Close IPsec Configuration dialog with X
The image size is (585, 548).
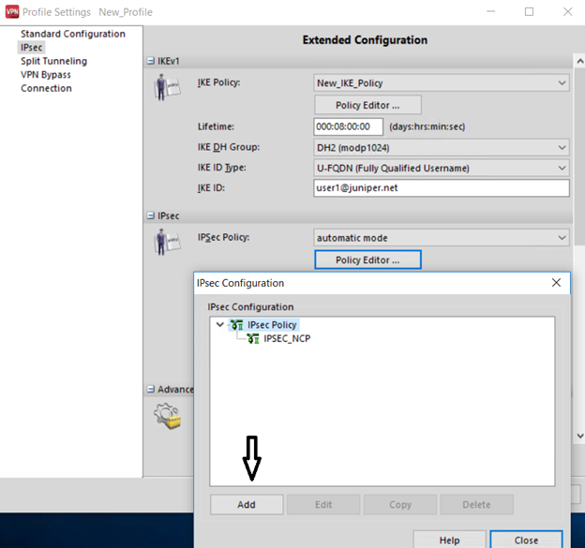click(x=556, y=283)
